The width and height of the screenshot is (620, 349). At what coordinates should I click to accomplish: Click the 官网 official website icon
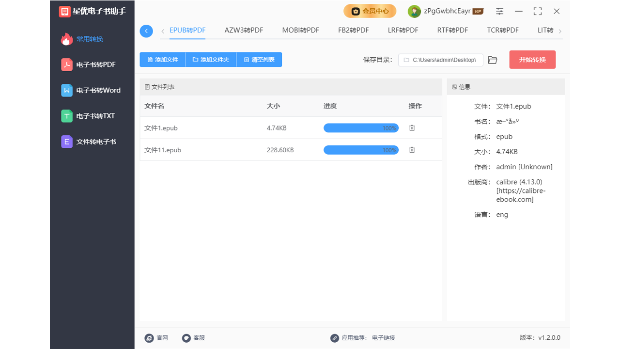pos(149,338)
